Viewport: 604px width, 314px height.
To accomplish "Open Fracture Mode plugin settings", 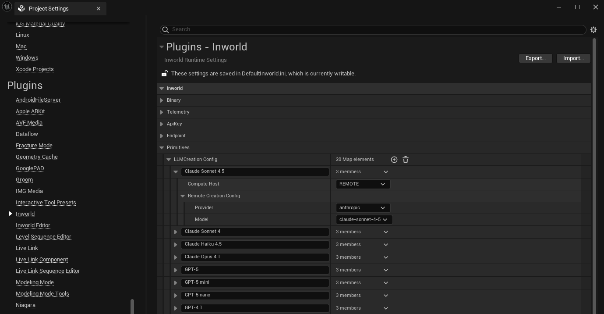I will click(x=34, y=145).
